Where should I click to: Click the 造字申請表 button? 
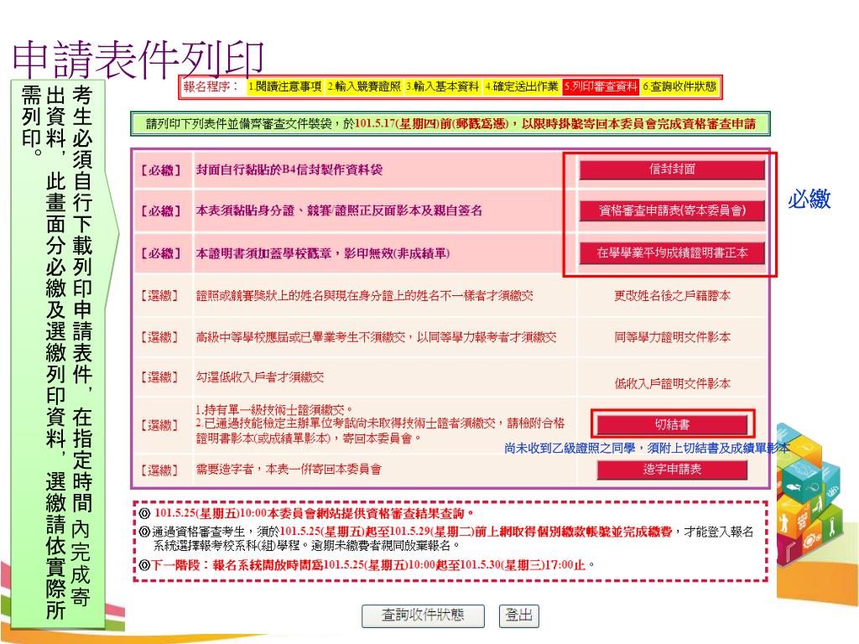tap(672, 470)
